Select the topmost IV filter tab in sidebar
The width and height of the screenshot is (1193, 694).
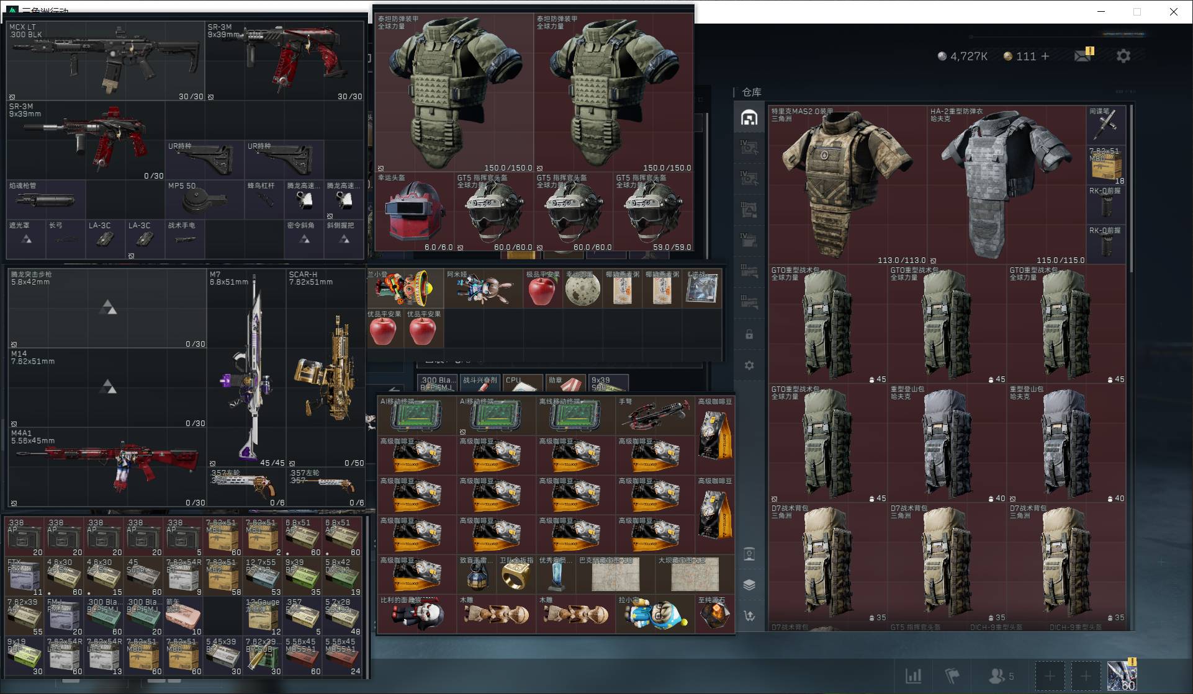[749, 147]
